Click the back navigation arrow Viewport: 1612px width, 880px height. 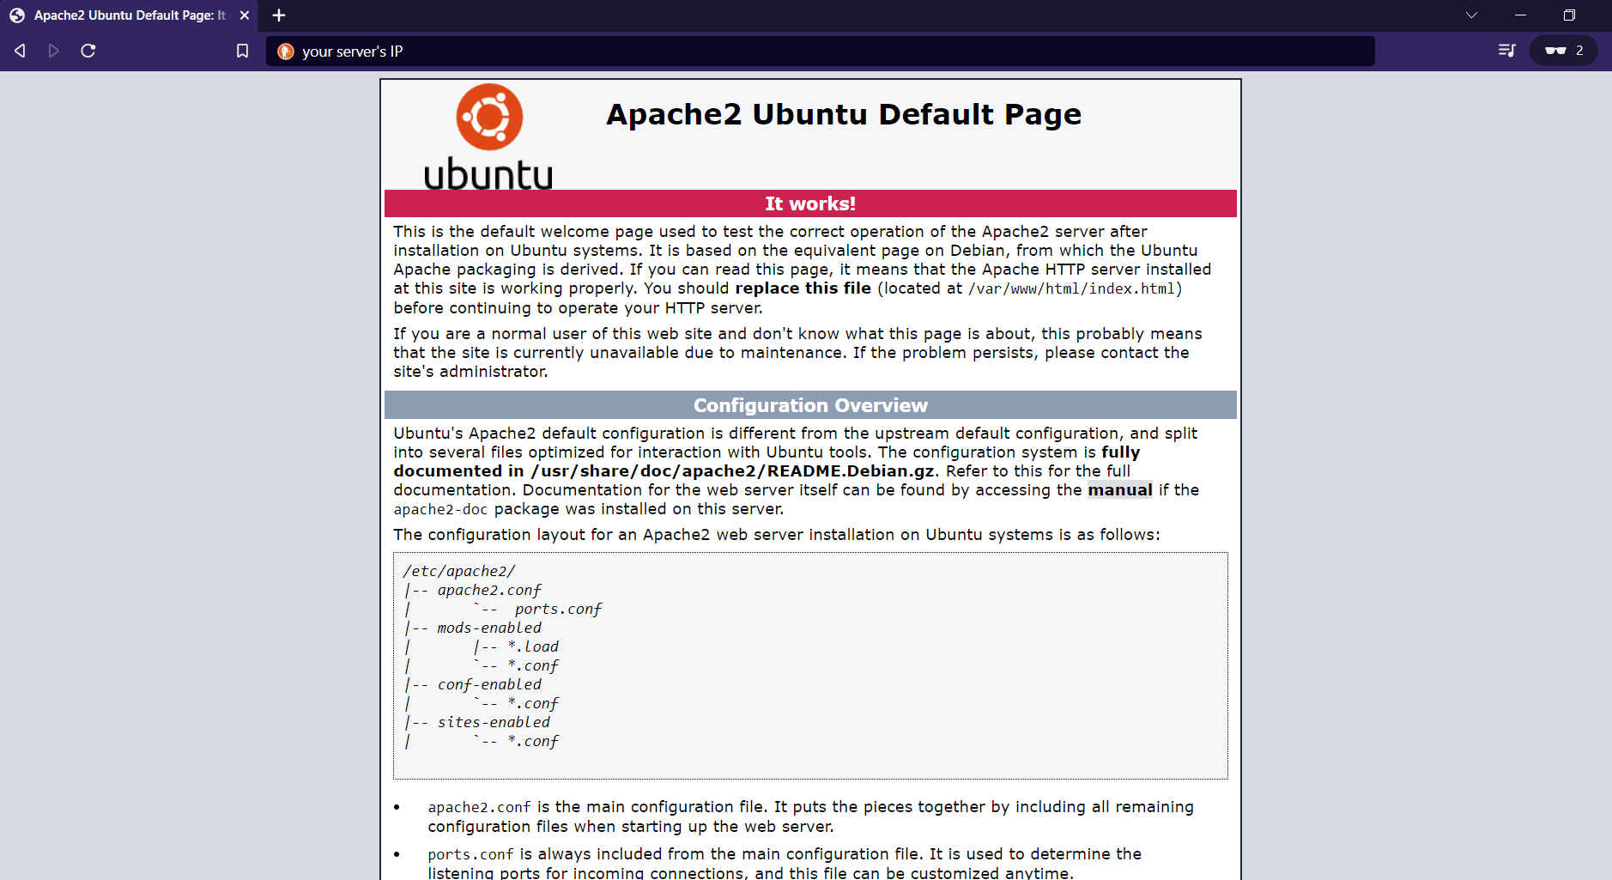click(19, 51)
